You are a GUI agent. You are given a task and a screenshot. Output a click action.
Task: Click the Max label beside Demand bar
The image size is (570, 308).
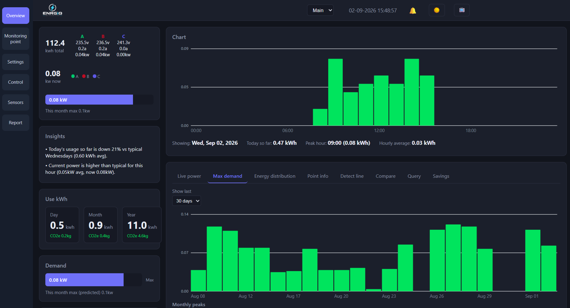click(150, 280)
